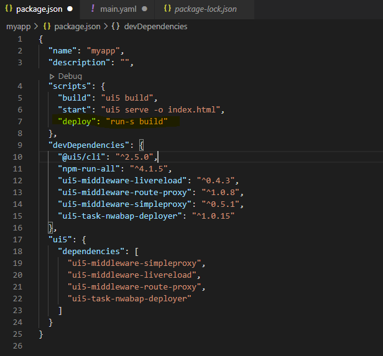The width and height of the screenshot is (383, 356).
Task: Click the JSON braces icon on package.json tab
Action: point(9,9)
